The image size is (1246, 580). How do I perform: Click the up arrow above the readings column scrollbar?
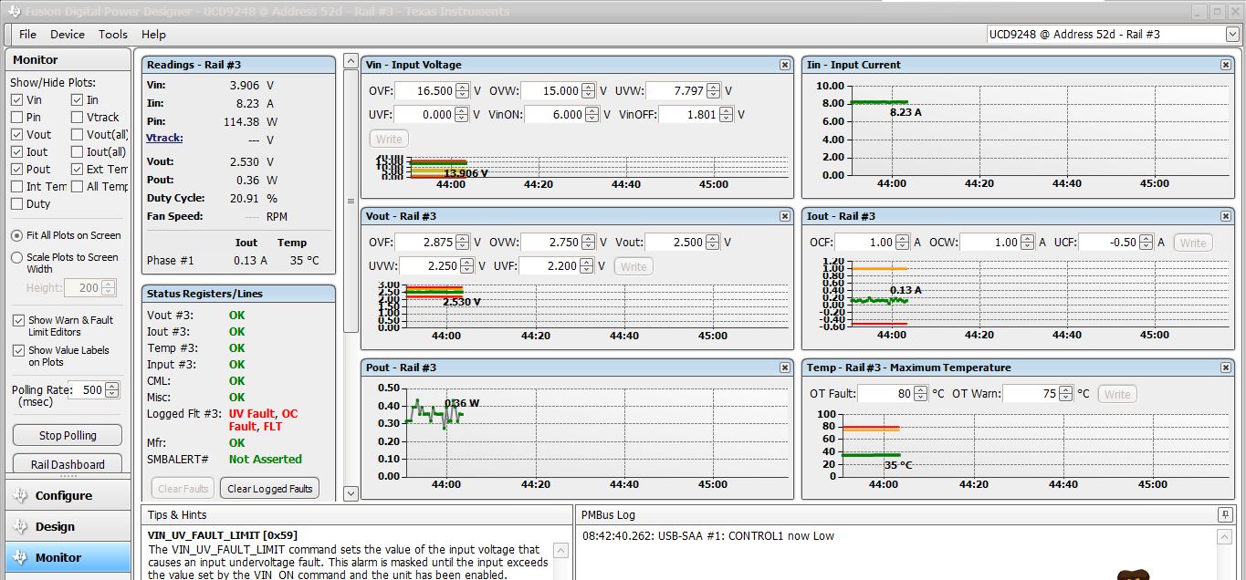pyautogui.click(x=351, y=62)
